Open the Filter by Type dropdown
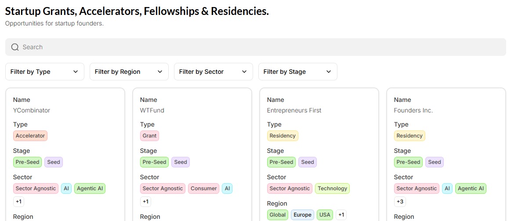The width and height of the screenshot is (511, 221). (44, 72)
